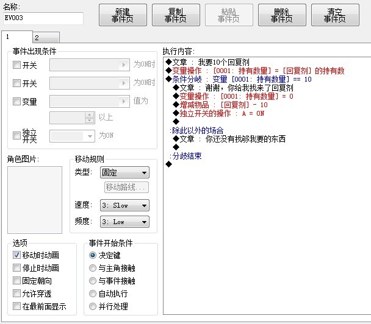Open the 类型 dropdown showing 固定
371x324 pixels.
[124, 172]
